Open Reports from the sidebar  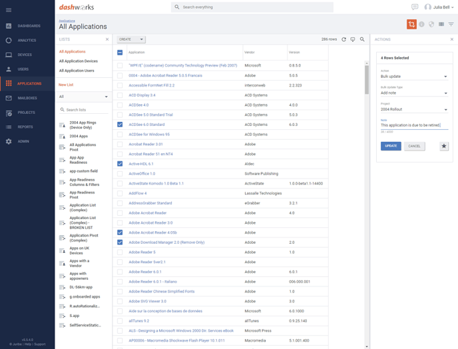pyautogui.click(x=27, y=127)
